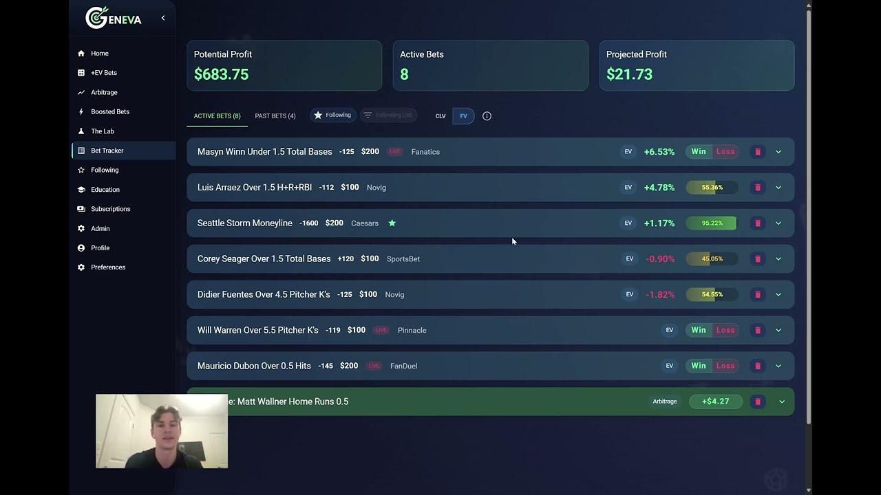The width and height of the screenshot is (881, 495).
Task: Delete the Mauricio Dubon bet
Action: coord(758,366)
